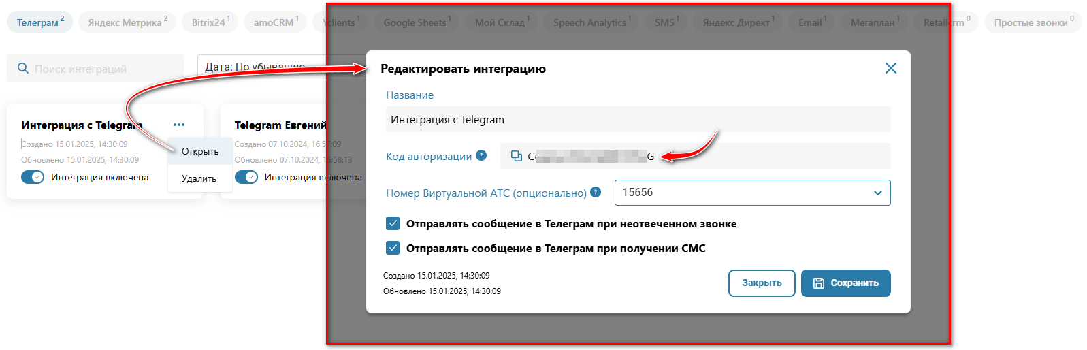1087x350 pixels.
Task: Click Редактировать интеграцию dialog heading
Action: pyautogui.click(x=463, y=69)
